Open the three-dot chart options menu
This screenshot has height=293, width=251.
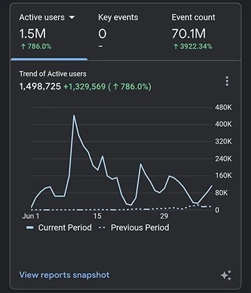(x=227, y=81)
